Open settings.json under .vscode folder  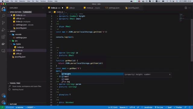point(27,38)
